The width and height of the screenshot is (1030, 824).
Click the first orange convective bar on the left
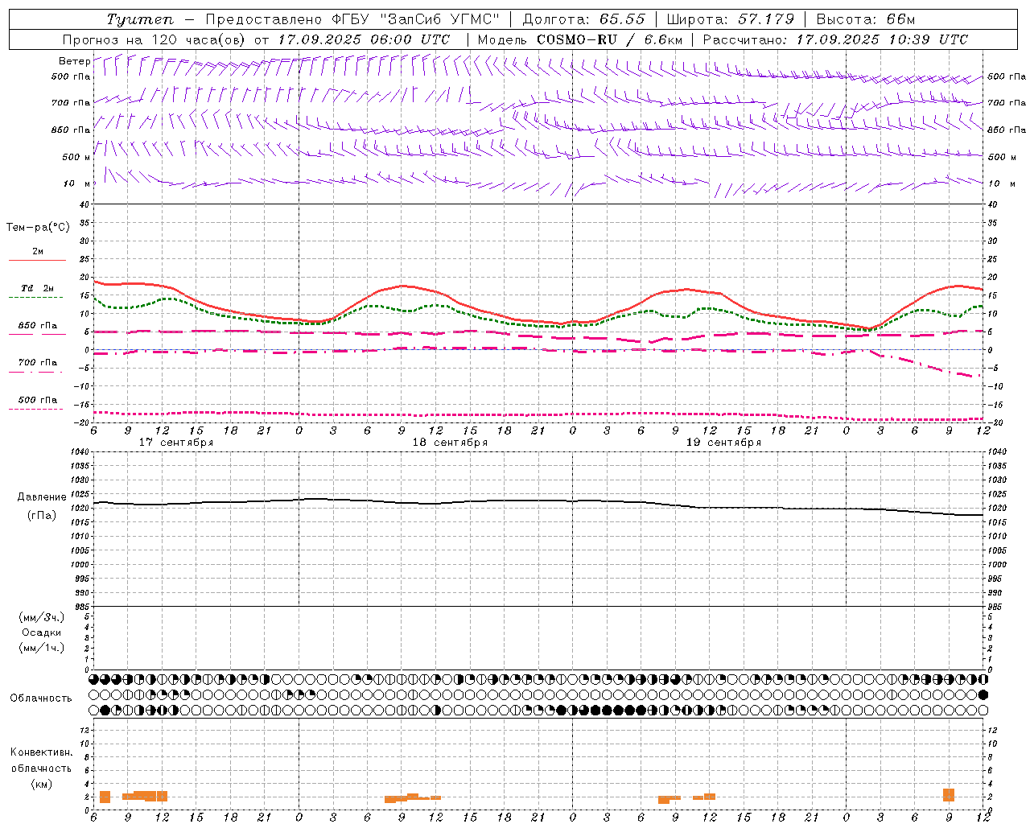105,797
